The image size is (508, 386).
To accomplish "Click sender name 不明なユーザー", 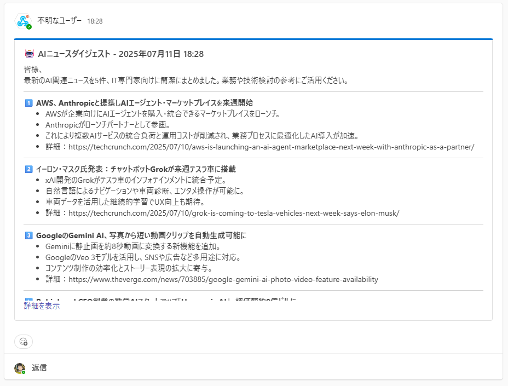I will point(59,21).
